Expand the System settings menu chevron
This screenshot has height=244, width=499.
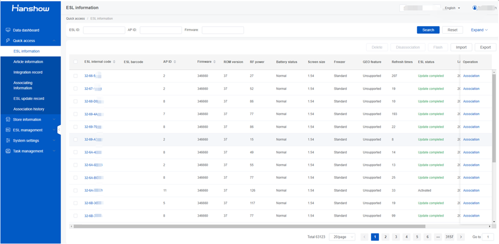coord(54,140)
